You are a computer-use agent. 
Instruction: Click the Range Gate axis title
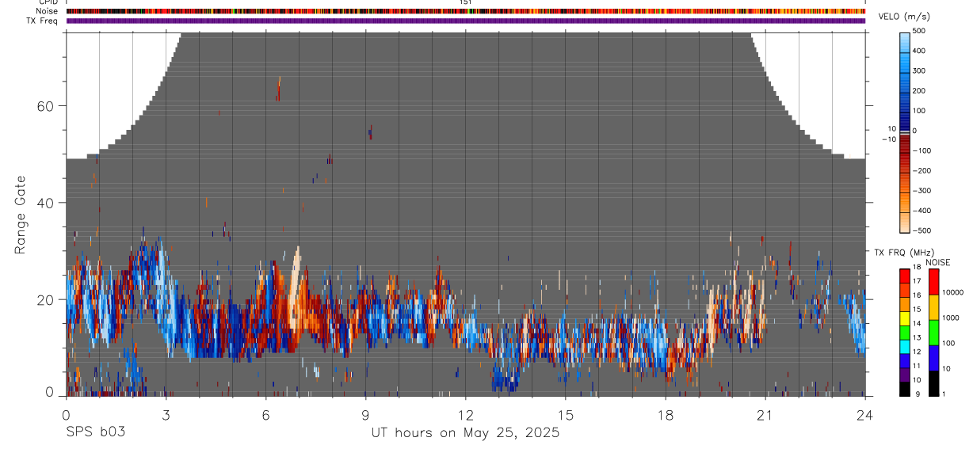tap(21, 215)
